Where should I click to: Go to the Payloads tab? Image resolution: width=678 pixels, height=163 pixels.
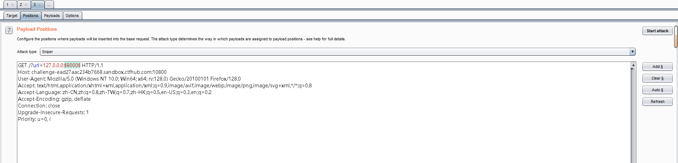pos(52,16)
